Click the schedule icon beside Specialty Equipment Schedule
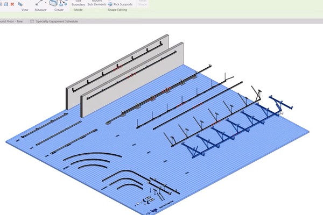 32,21
